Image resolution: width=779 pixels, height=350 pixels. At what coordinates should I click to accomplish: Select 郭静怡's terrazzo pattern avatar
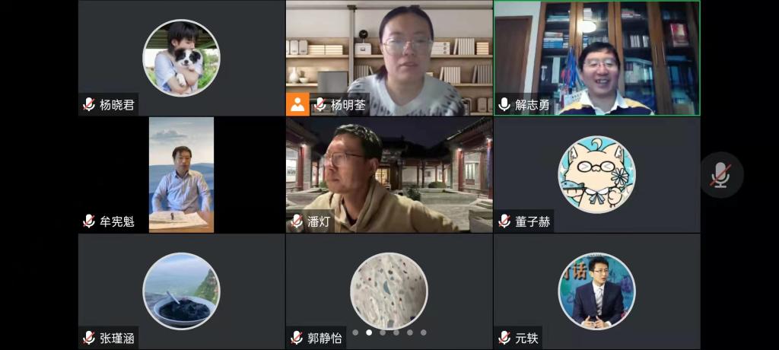click(x=389, y=291)
